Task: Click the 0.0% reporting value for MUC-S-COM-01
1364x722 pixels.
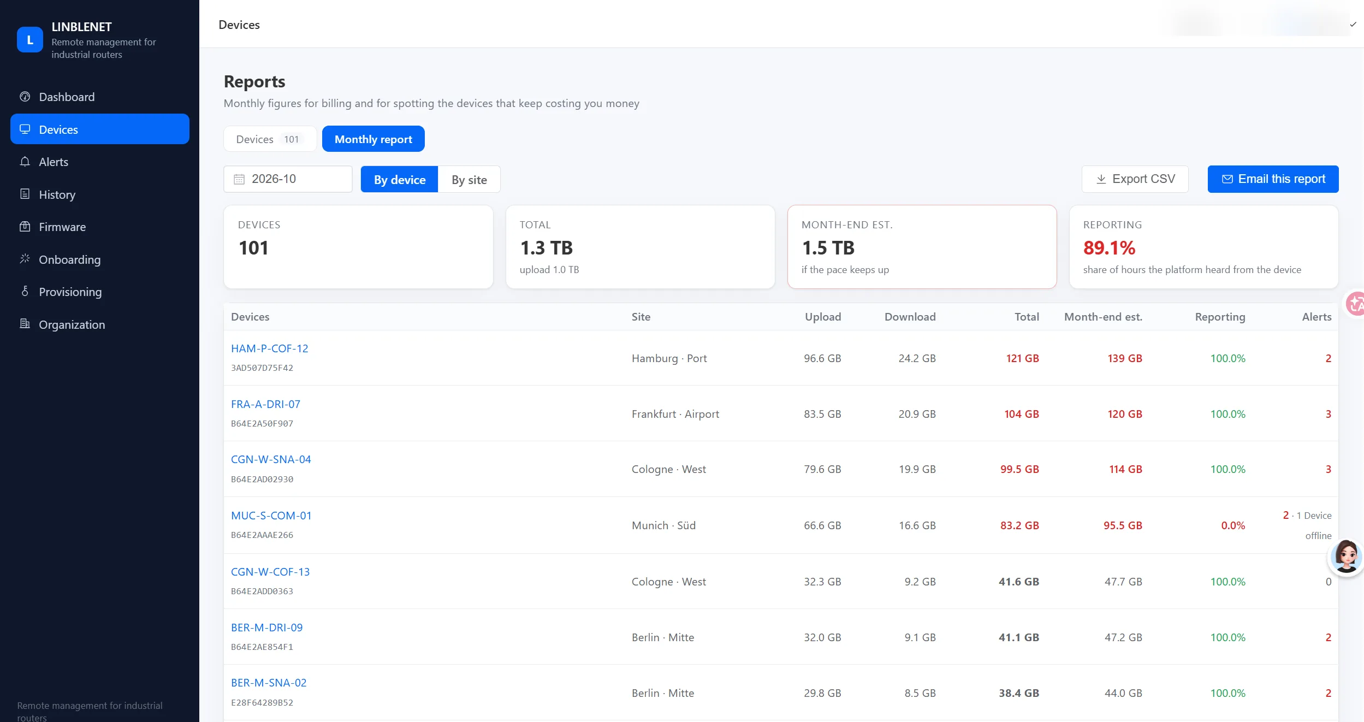Action: pyautogui.click(x=1233, y=525)
